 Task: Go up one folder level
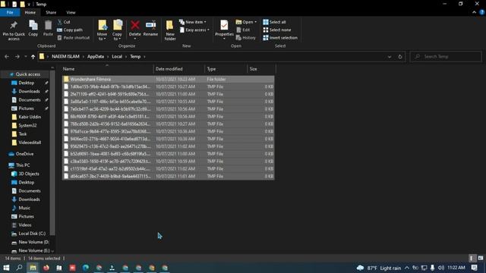tap(33, 57)
